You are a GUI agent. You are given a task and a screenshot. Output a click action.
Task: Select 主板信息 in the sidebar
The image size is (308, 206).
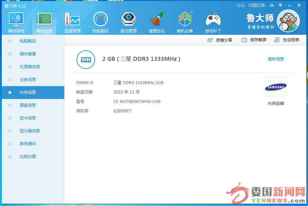tap(33, 80)
